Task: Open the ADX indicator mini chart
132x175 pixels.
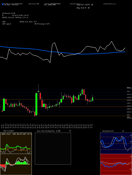Action: tap(16, 143)
